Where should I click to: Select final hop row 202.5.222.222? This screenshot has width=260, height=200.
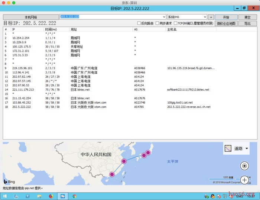pyautogui.click(x=130, y=107)
